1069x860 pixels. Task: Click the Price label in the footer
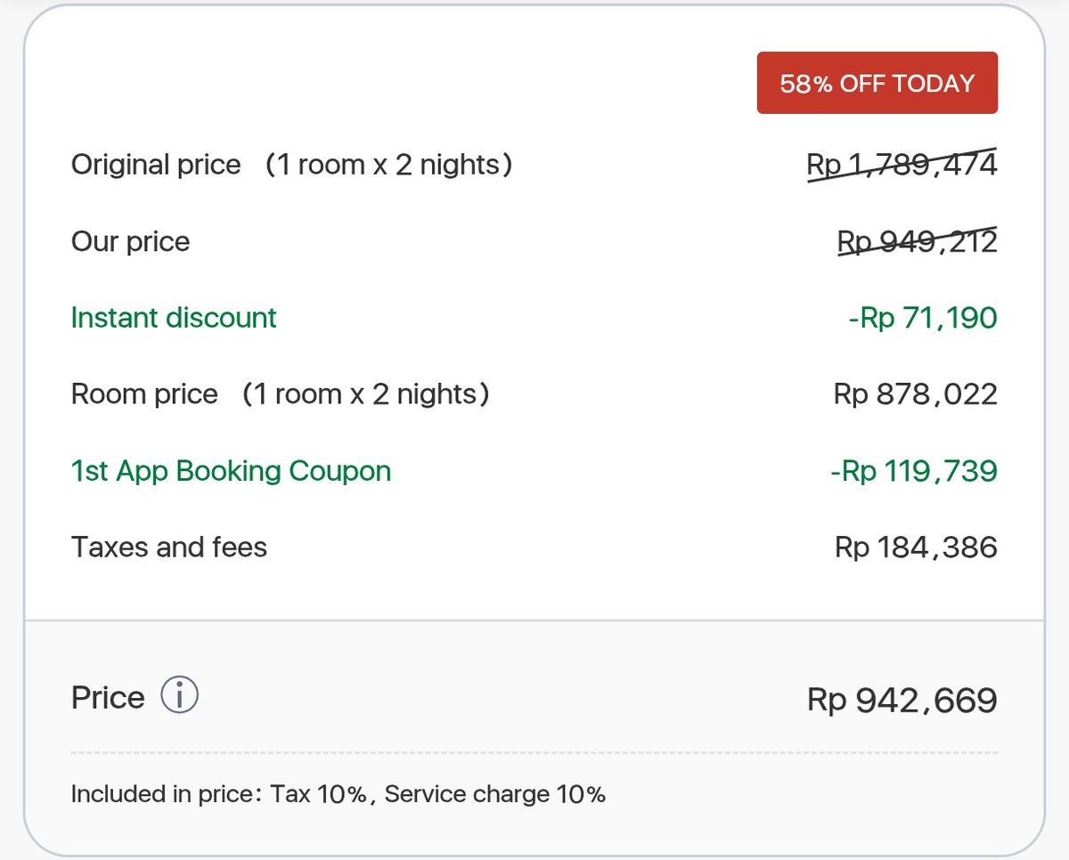pyautogui.click(x=108, y=697)
